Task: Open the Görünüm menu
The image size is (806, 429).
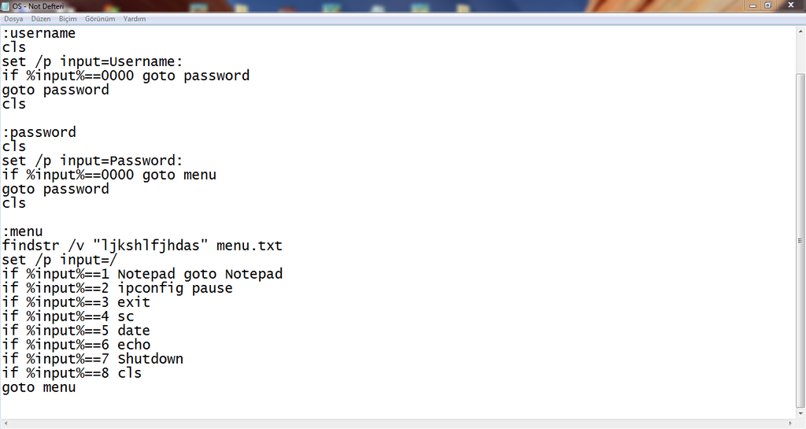Action: pos(100,19)
